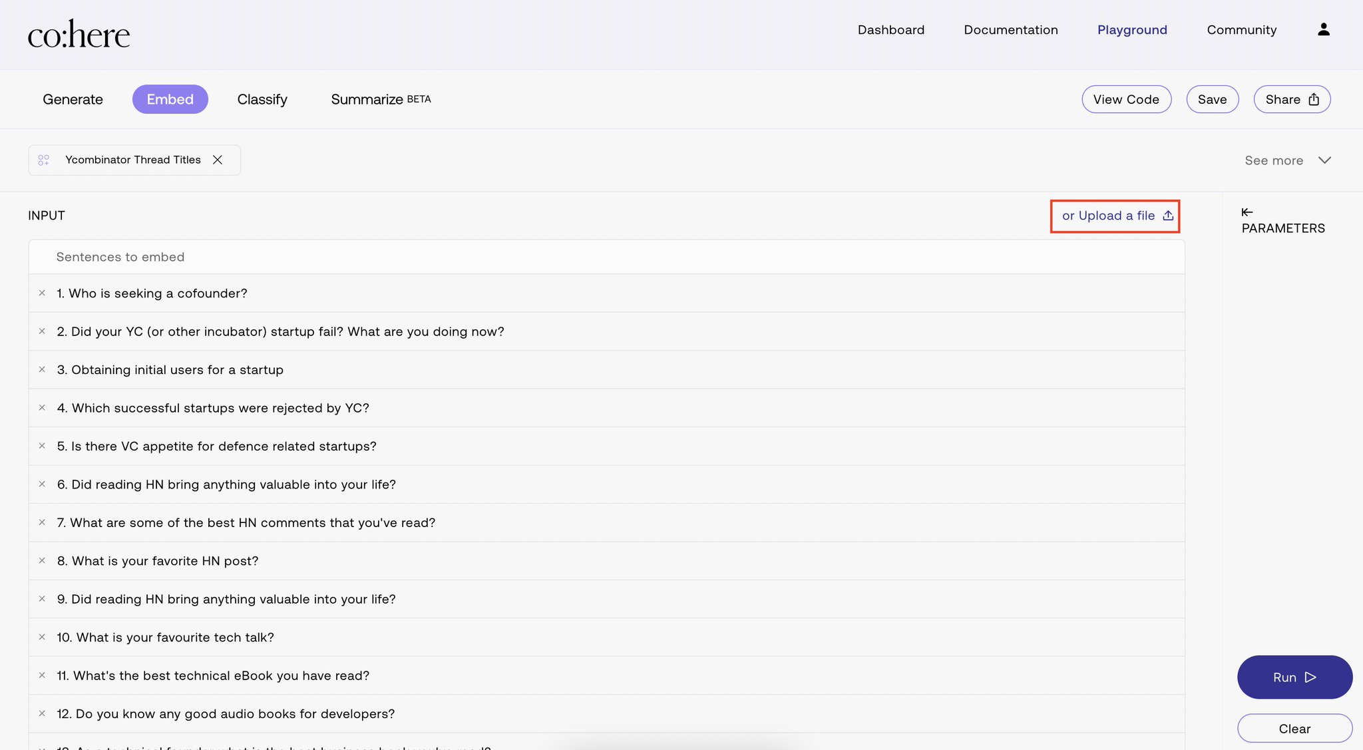Open the user account profile icon
Viewport: 1363px width, 750px height.
[1323, 29]
